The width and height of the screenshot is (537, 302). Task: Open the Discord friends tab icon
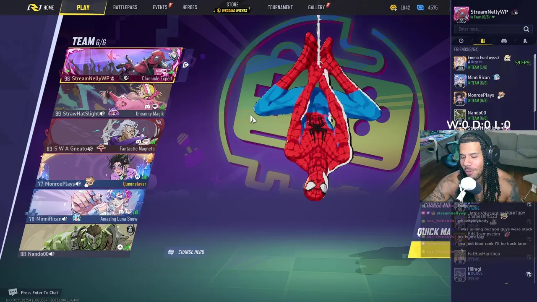(504, 41)
